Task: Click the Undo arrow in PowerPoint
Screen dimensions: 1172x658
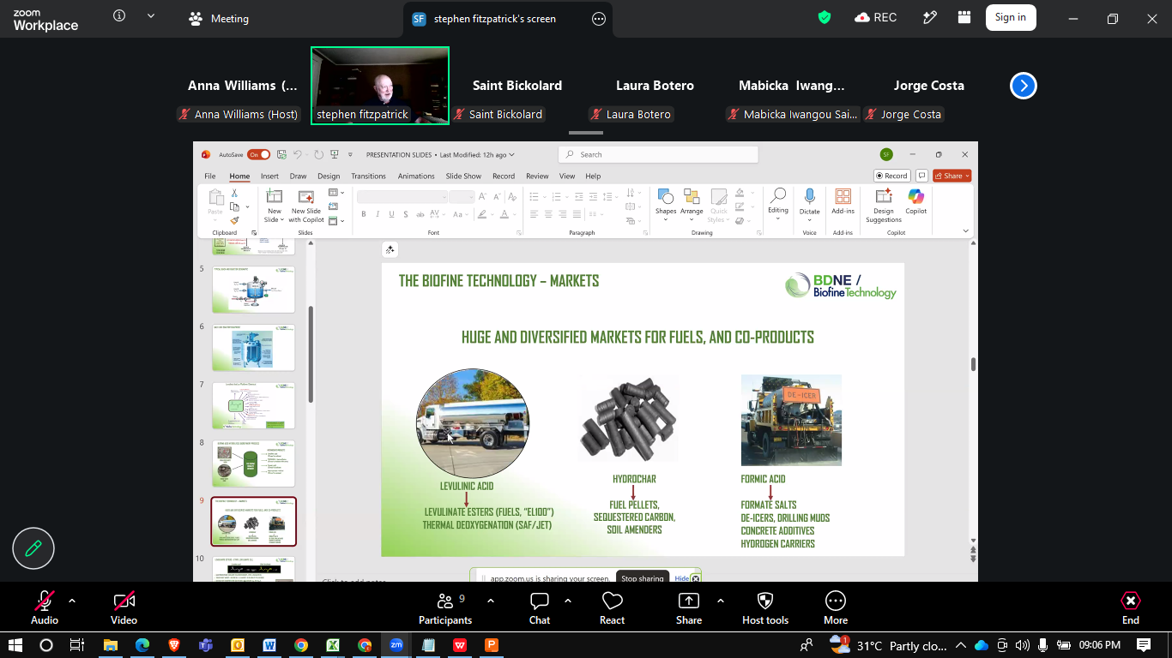Action: [x=298, y=154]
